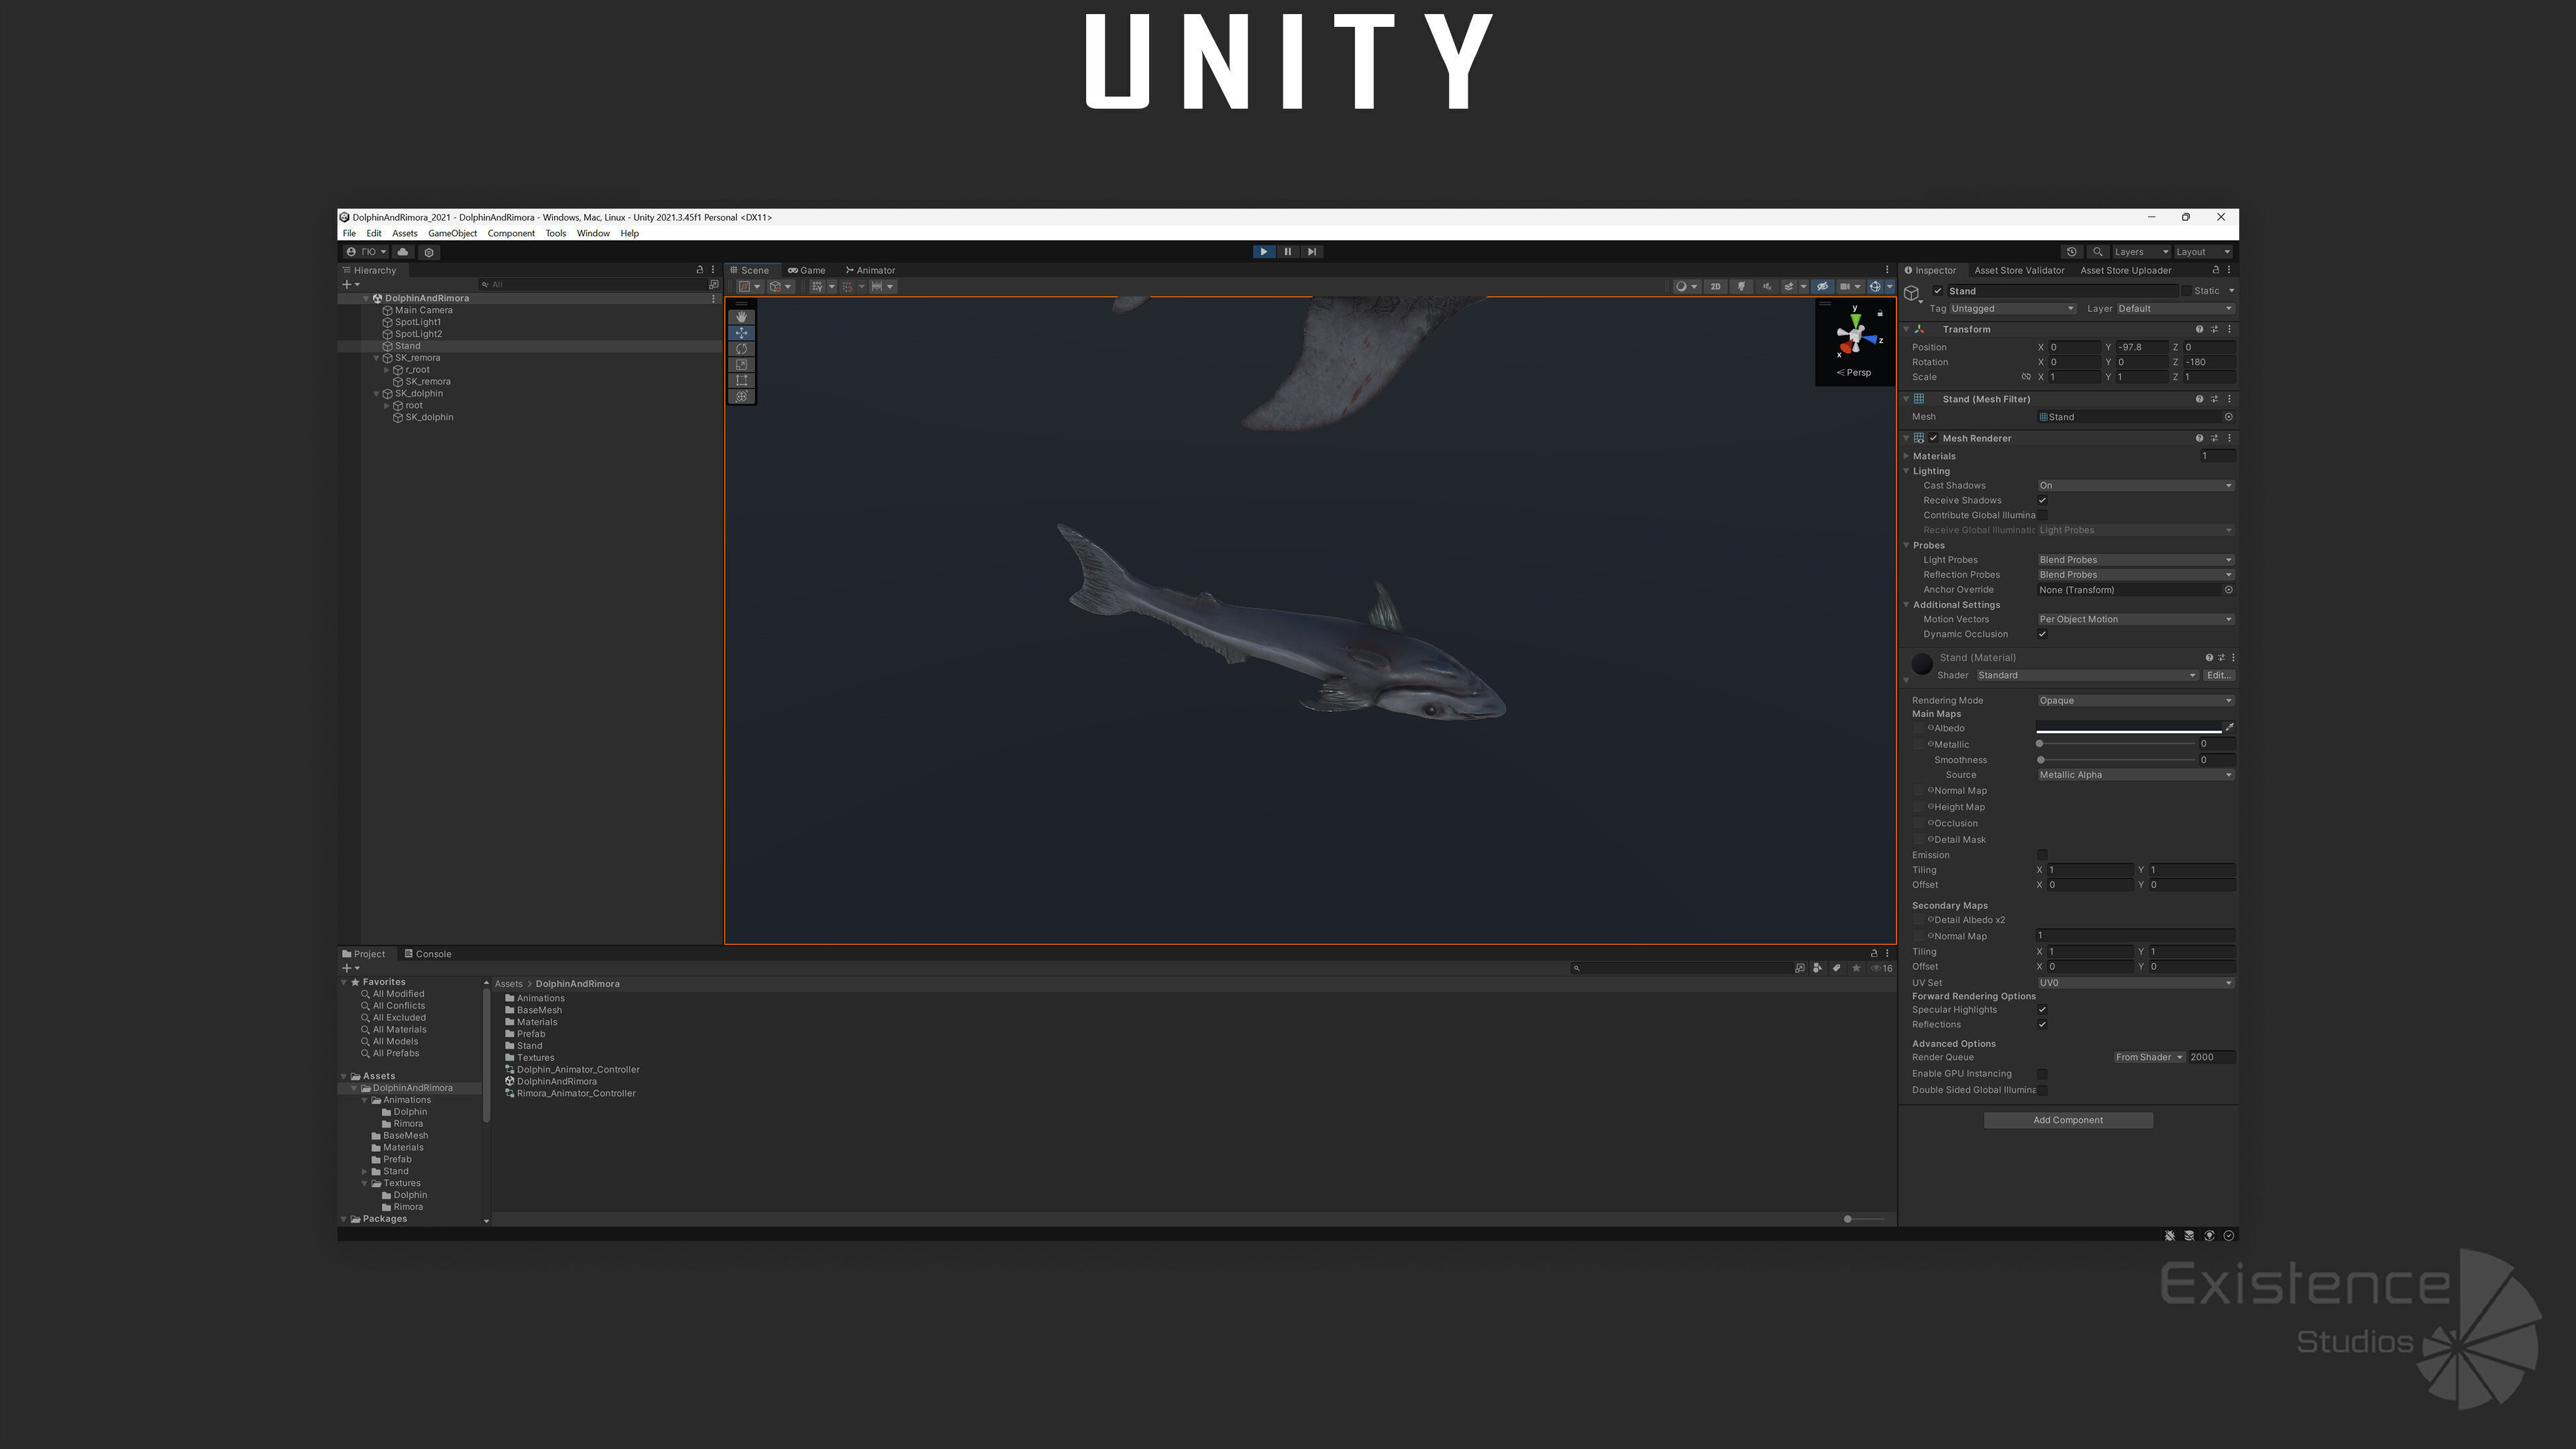
Task: Toggle Specular Highlights checkbox
Action: [x=2042, y=1010]
